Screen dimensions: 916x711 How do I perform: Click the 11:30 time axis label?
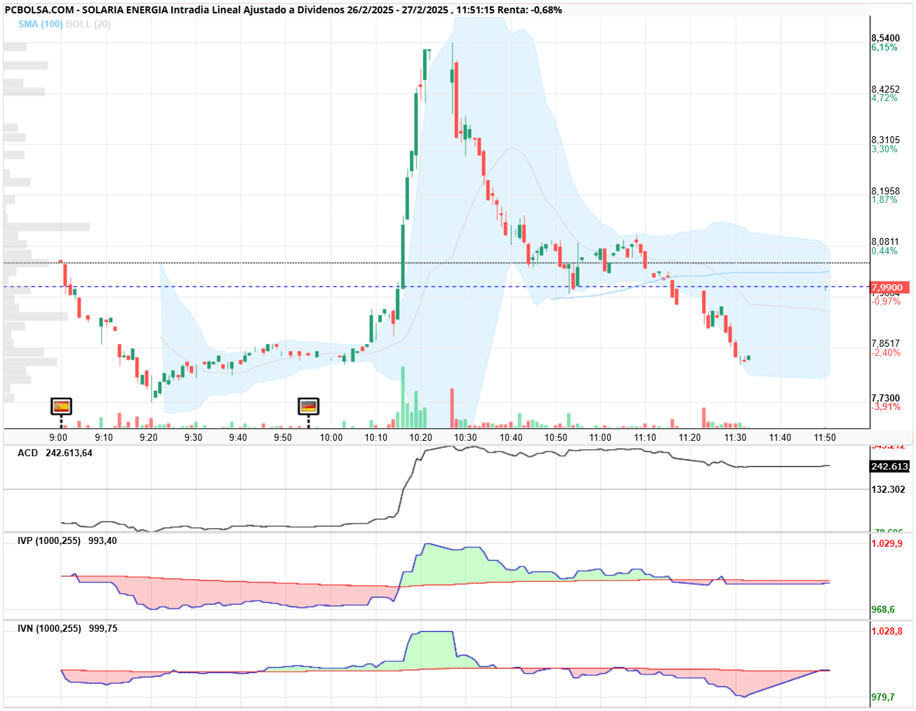click(x=735, y=437)
